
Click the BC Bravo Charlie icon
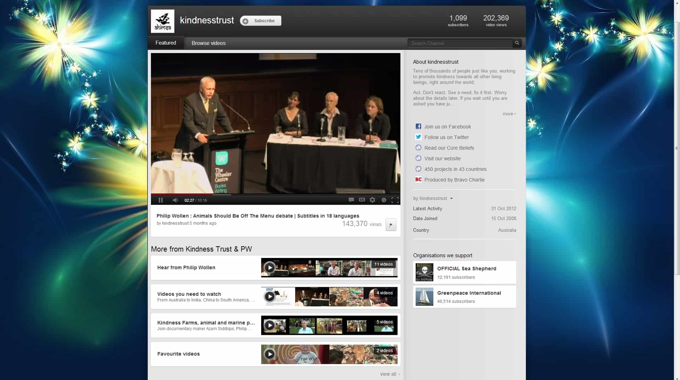coord(418,179)
